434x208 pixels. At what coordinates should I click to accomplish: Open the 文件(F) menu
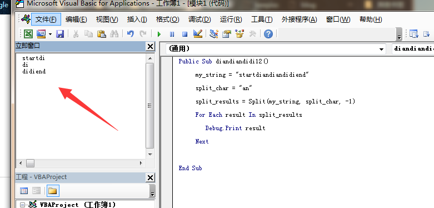pos(46,19)
